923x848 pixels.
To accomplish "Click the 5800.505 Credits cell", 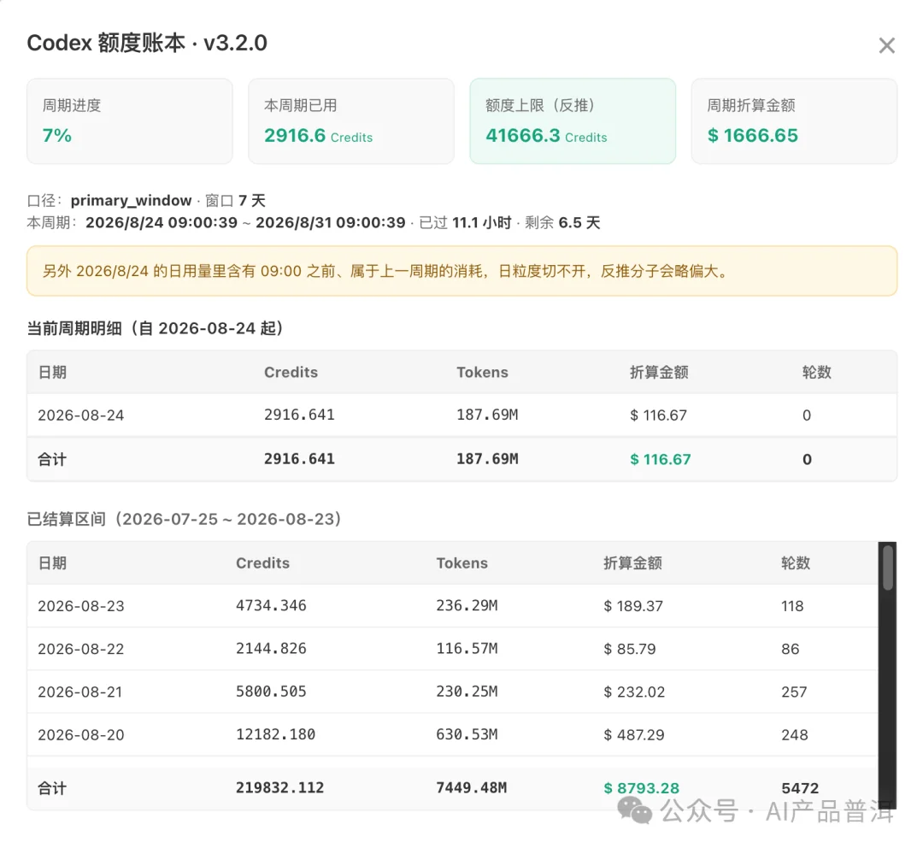I will tap(271, 692).
